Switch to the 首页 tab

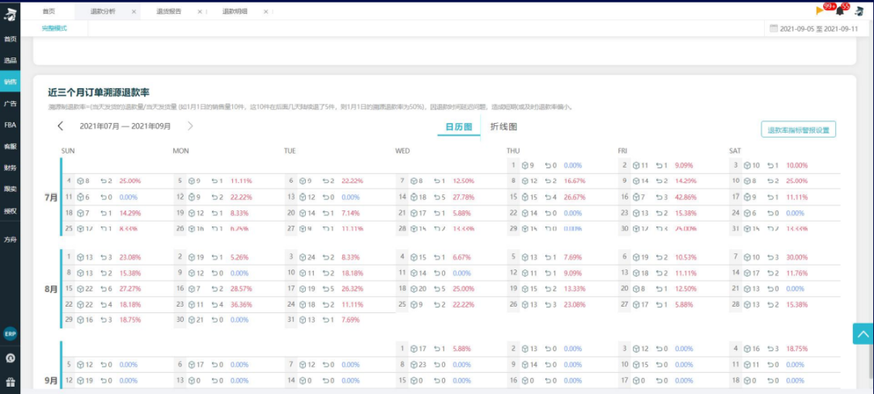[49, 11]
